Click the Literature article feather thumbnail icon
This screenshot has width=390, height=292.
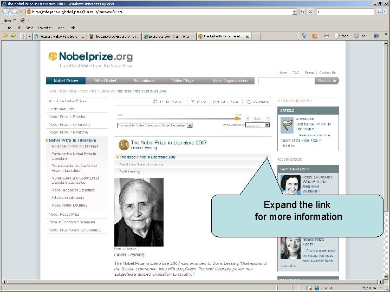(287, 125)
